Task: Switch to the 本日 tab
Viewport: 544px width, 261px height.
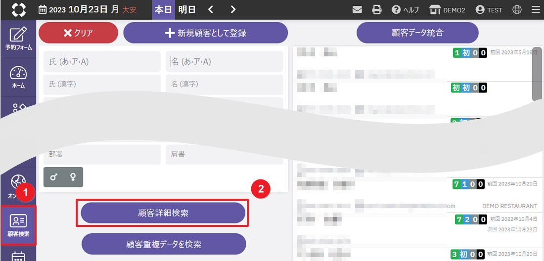Action: point(163,10)
